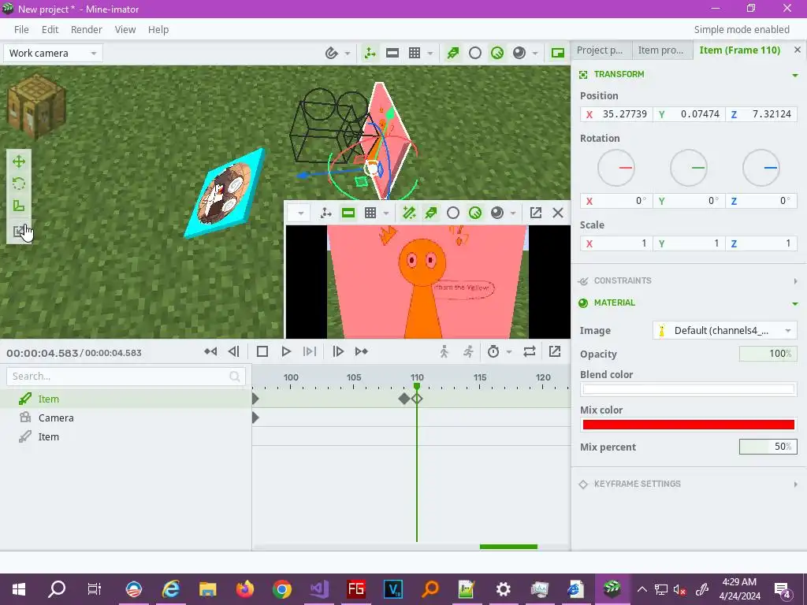This screenshot has height=605, width=807.
Task: Click the bend/transform tool under scale tool
Action: (x=19, y=231)
